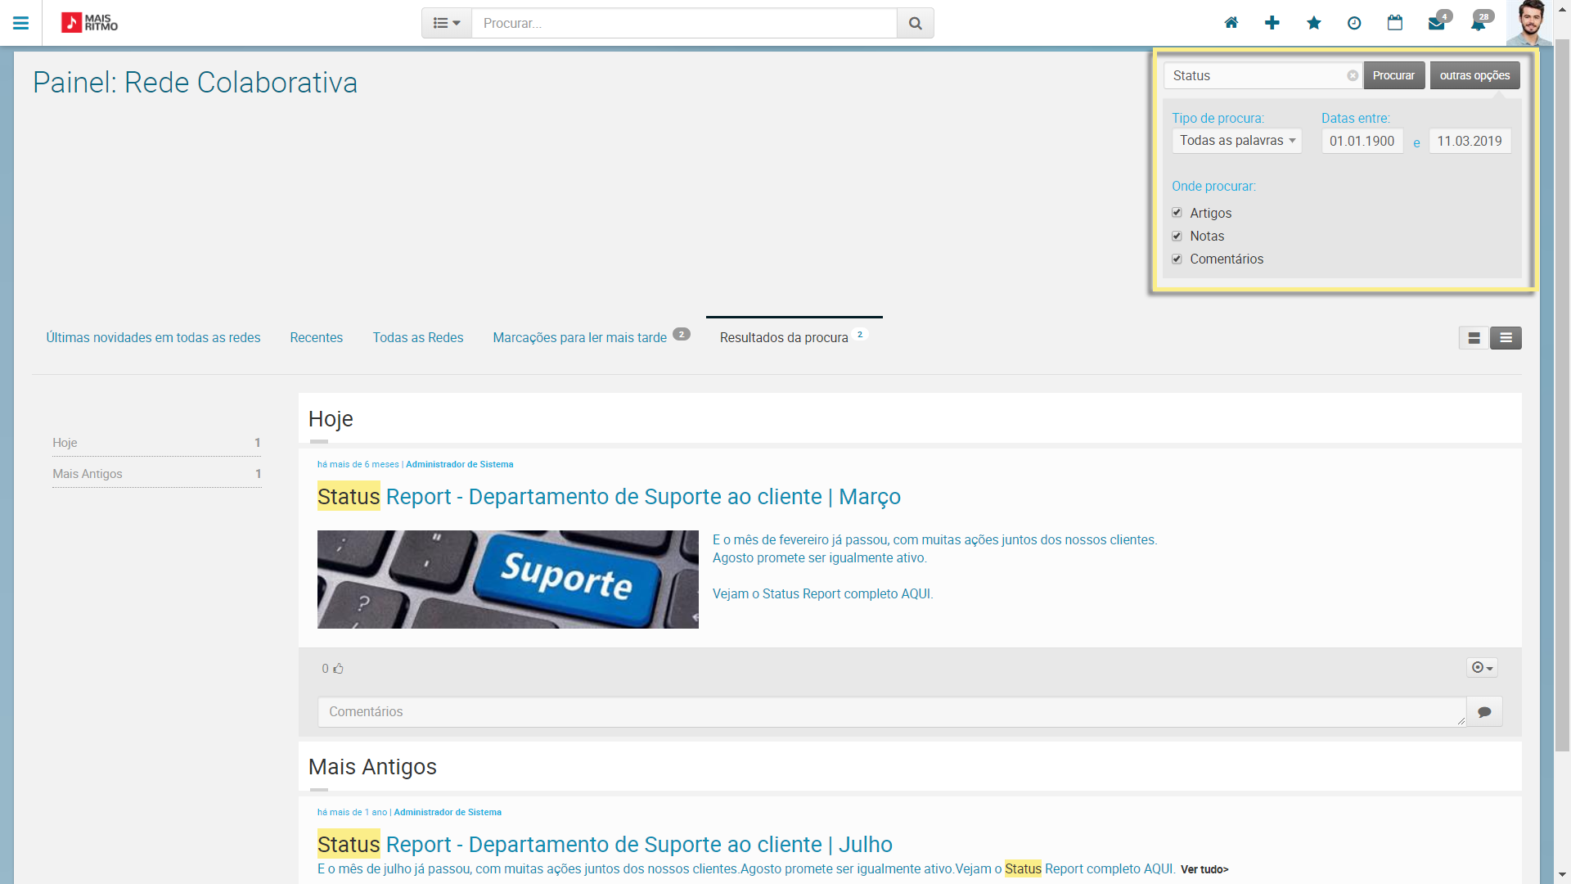
Task: Open the hamburger main menu
Action: (20, 23)
